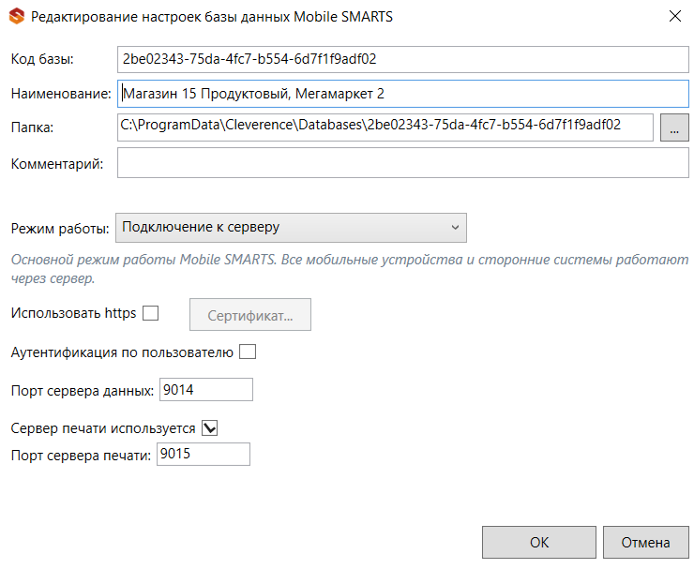Cancel changes with the 'Отмена' button
Screen dimensions: 694x569
[646, 543]
